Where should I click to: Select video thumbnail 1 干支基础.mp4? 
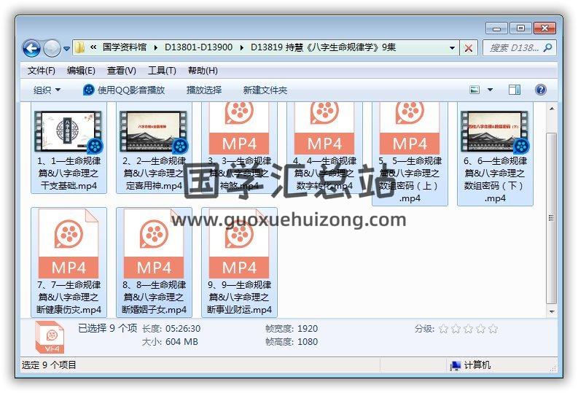[x=69, y=147]
